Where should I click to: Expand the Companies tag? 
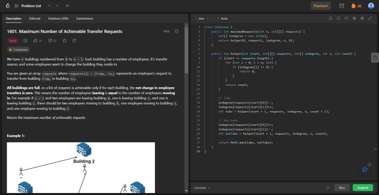tap(18, 49)
